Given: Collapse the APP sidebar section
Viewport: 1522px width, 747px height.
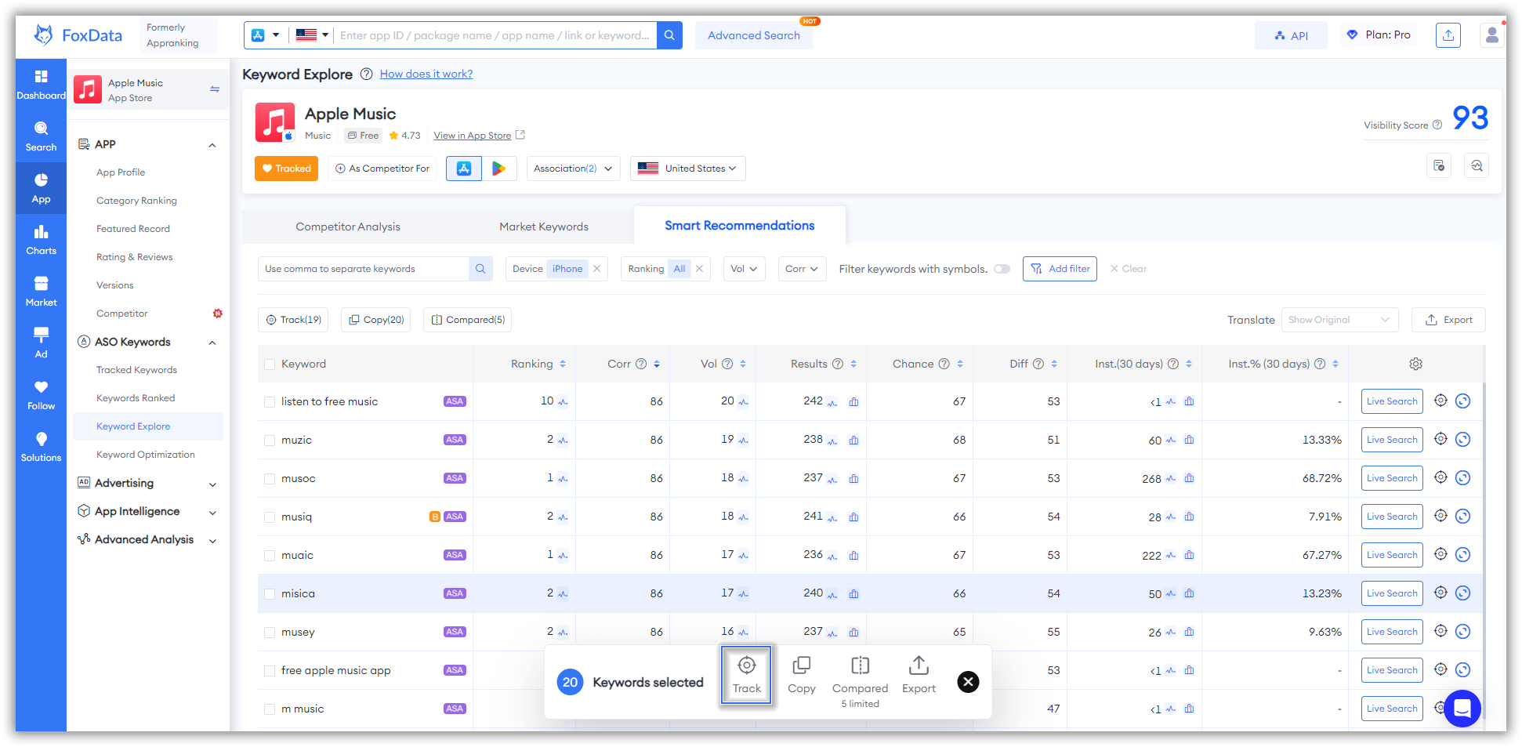Looking at the screenshot, I should tap(212, 145).
